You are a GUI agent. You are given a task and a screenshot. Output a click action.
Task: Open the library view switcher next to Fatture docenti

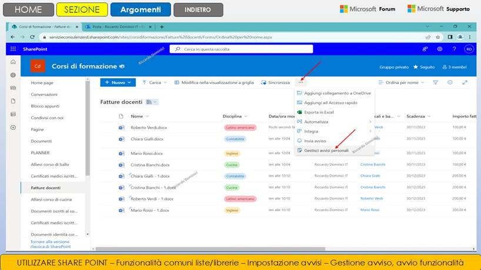pyautogui.click(x=152, y=102)
